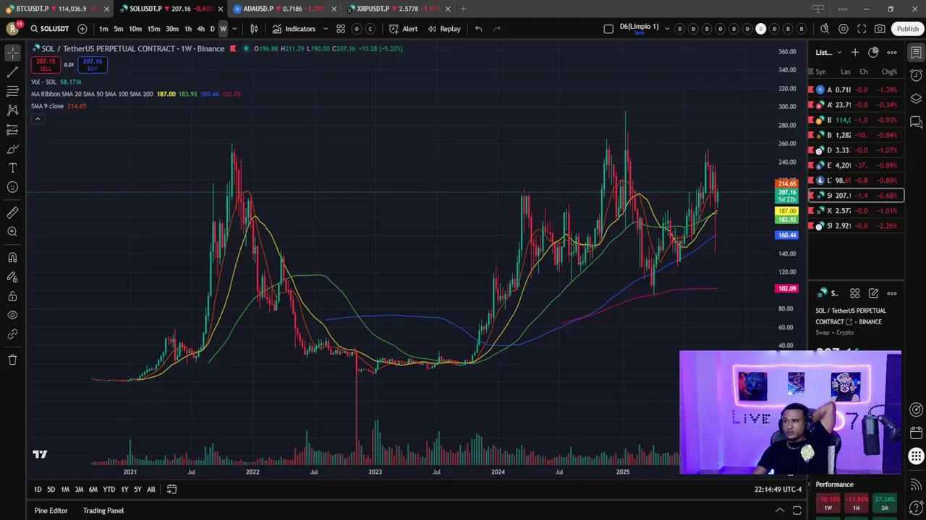Switch to the XRPUSDT.P browser tab
Image resolution: width=926 pixels, height=520 pixels.
pos(398,9)
